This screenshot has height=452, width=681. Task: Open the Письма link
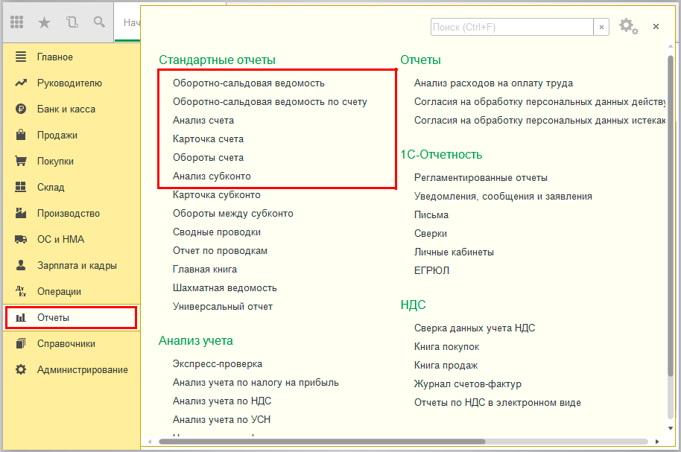[x=431, y=215]
